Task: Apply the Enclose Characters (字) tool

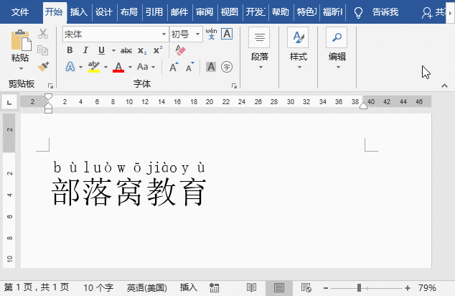Action: pos(227,67)
